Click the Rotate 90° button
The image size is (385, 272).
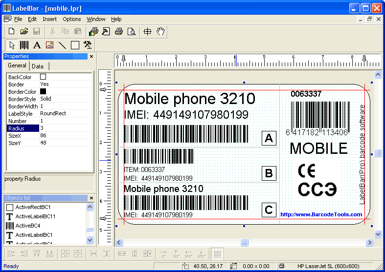coord(176,254)
